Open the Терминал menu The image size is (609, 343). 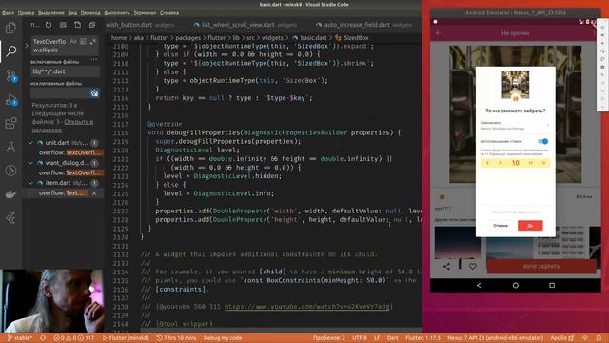145,12
